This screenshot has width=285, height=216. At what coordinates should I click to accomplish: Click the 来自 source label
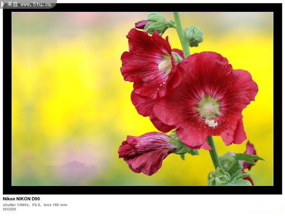pos(13,4)
